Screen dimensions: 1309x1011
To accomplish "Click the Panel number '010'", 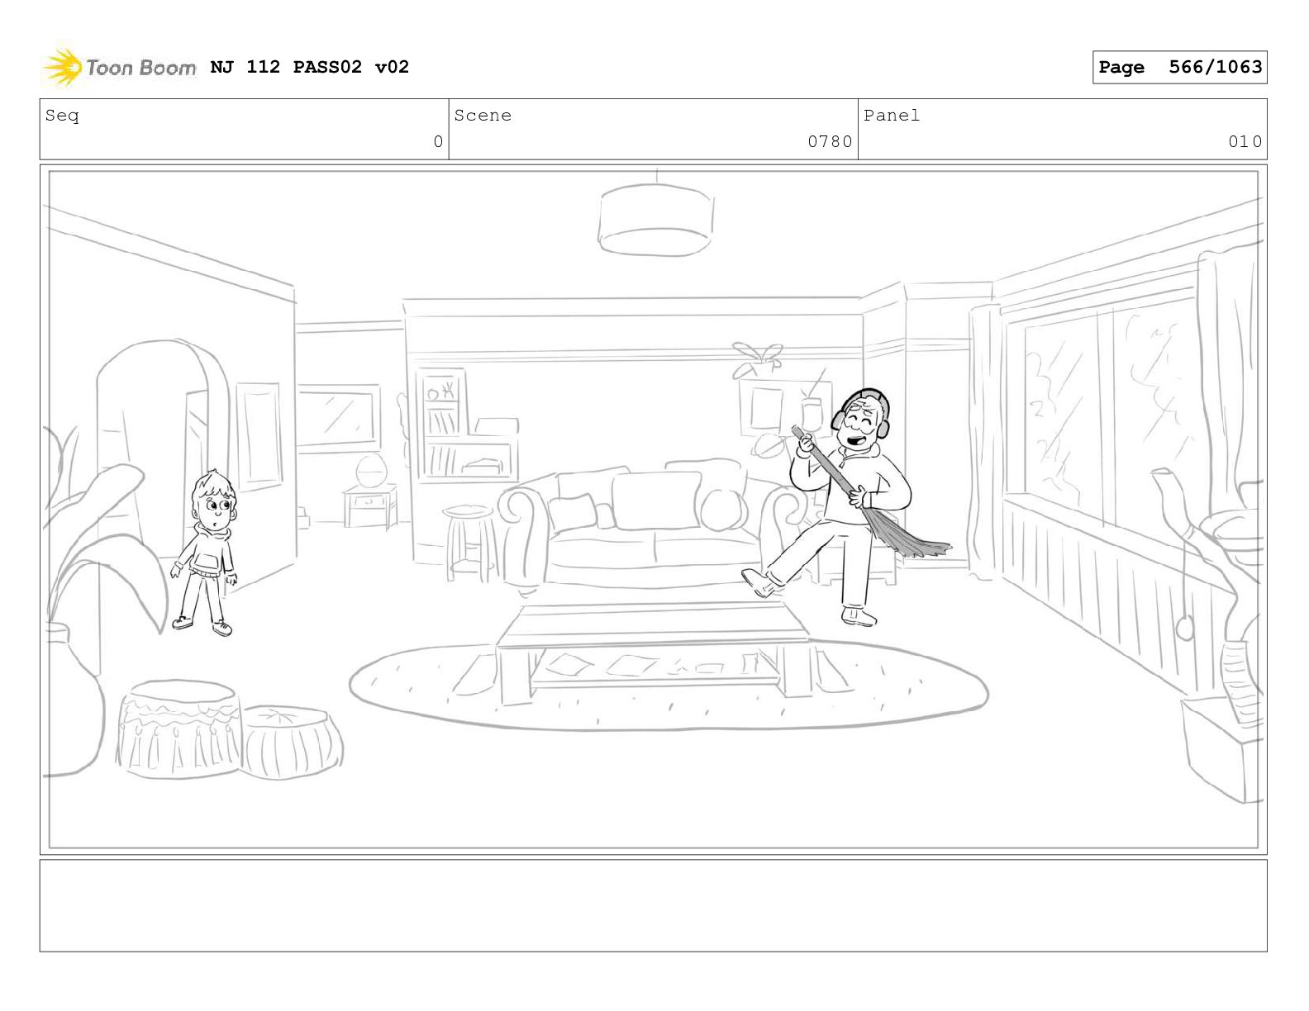I will [1245, 142].
